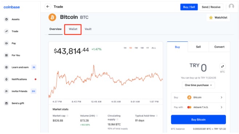Click the Send / Receive button
Screen dimensions: 239x134
pos(211,7)
